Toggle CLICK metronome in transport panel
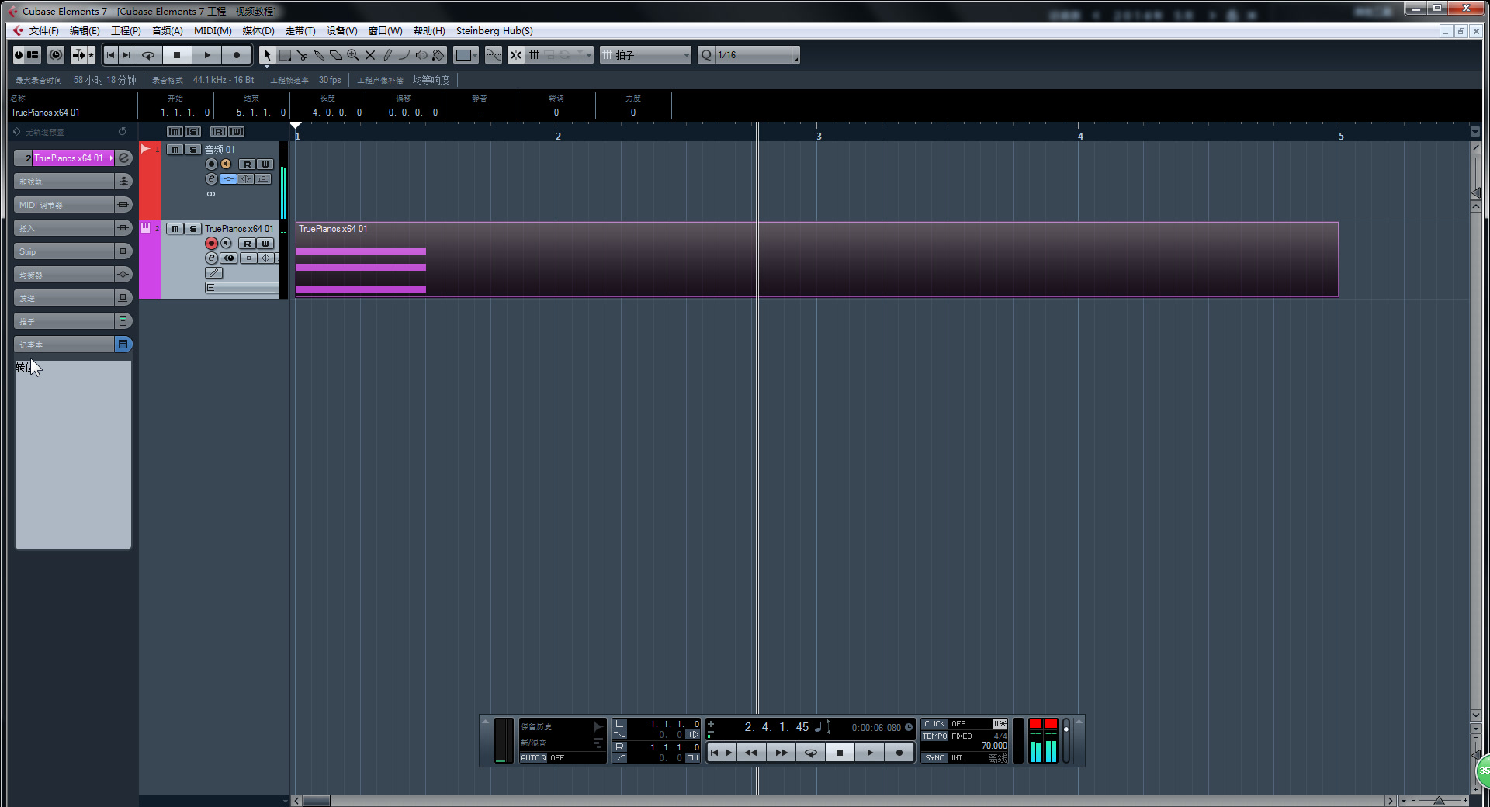 pyautogui.click(x=934, y=724)
